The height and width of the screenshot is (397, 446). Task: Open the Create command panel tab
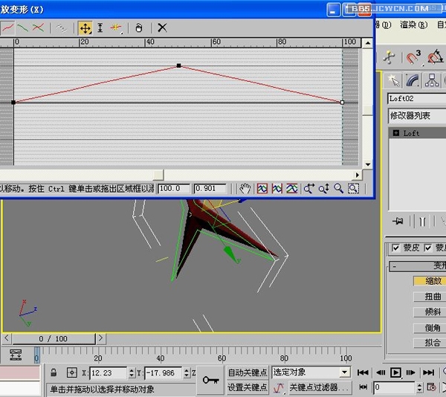point(394,80)
